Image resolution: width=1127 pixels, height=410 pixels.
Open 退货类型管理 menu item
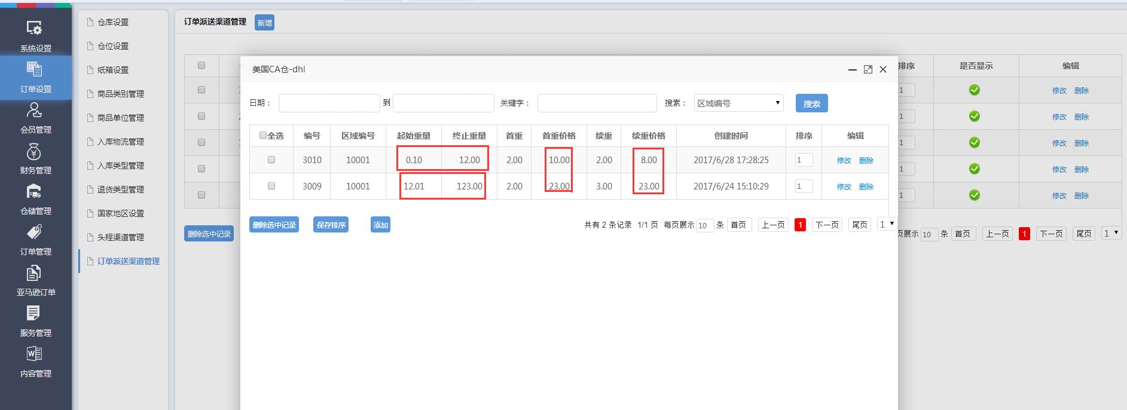coord(121,189)
